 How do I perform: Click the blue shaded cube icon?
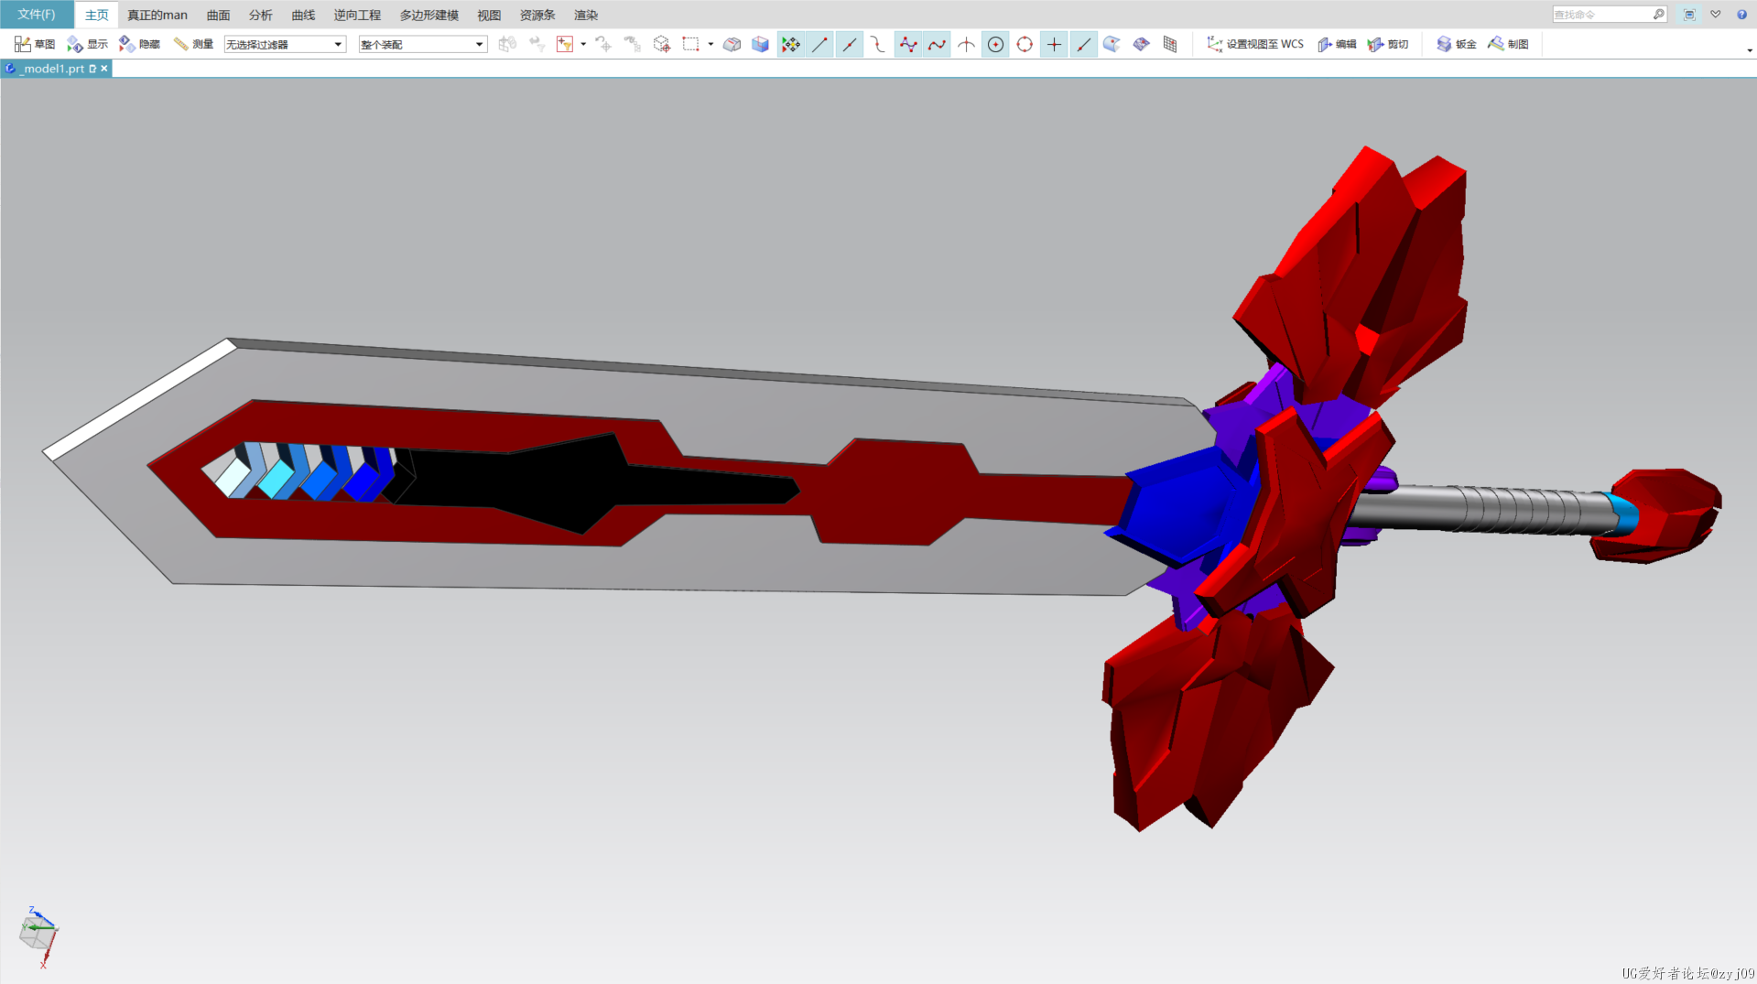[760, 44]
